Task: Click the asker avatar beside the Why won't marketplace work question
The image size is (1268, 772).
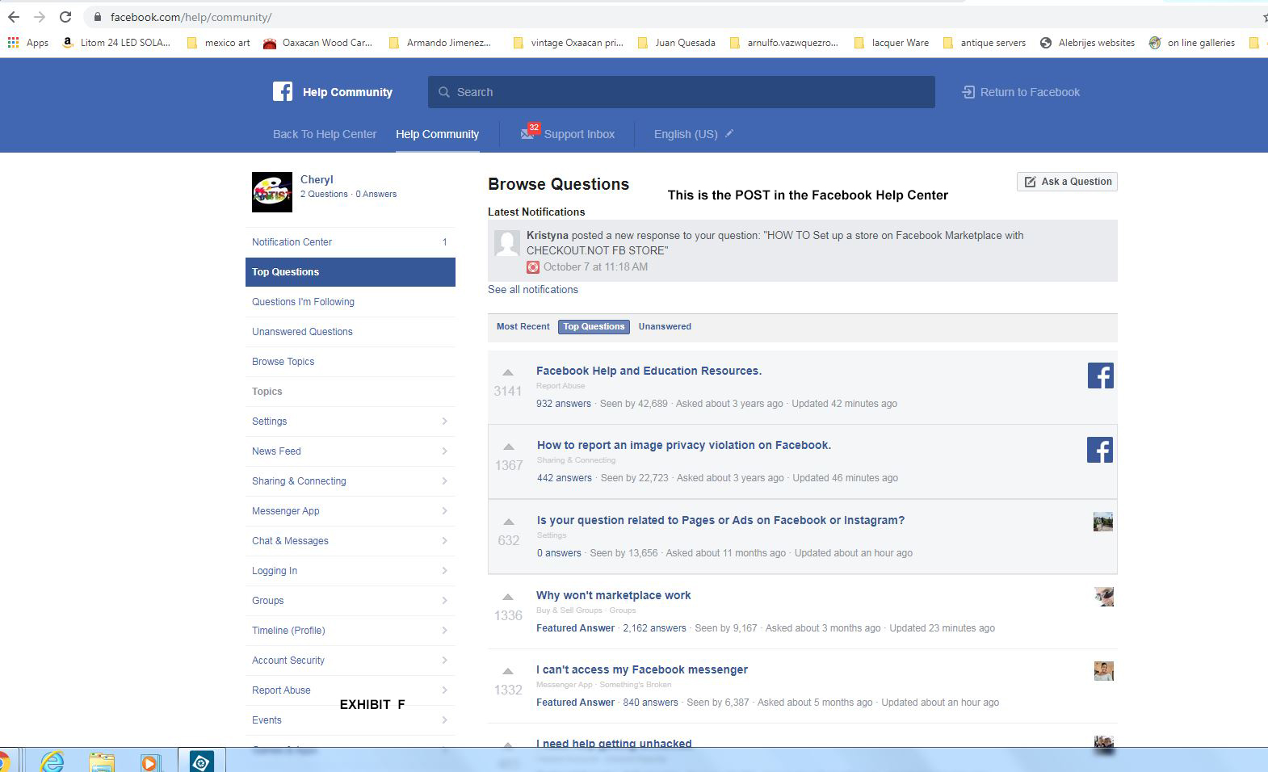Action: coord(1104,597)
